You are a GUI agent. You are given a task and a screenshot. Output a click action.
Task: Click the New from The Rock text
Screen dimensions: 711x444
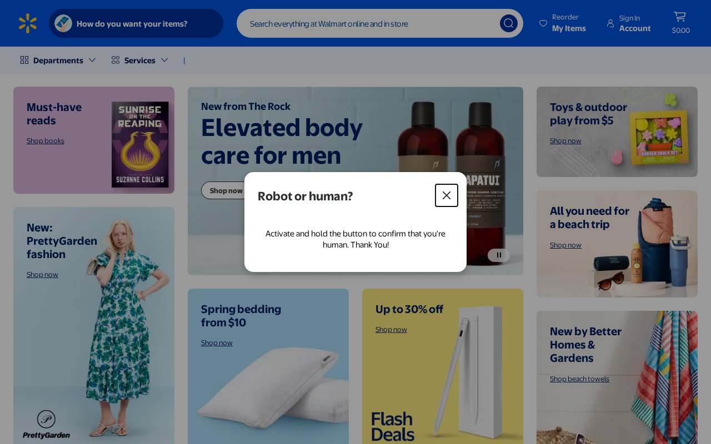tap(246, 107)
